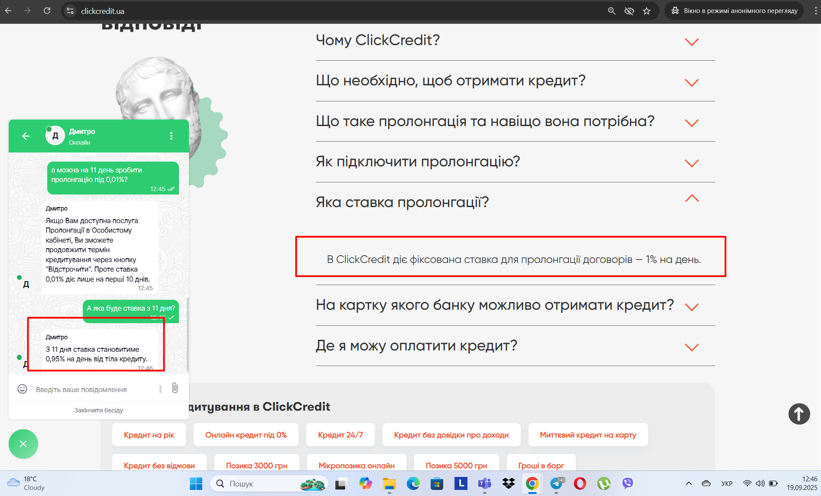Open the Windows Start menu
Image resolution: width=821 pixels, height=496 pixels.
[x=196, y=483]
